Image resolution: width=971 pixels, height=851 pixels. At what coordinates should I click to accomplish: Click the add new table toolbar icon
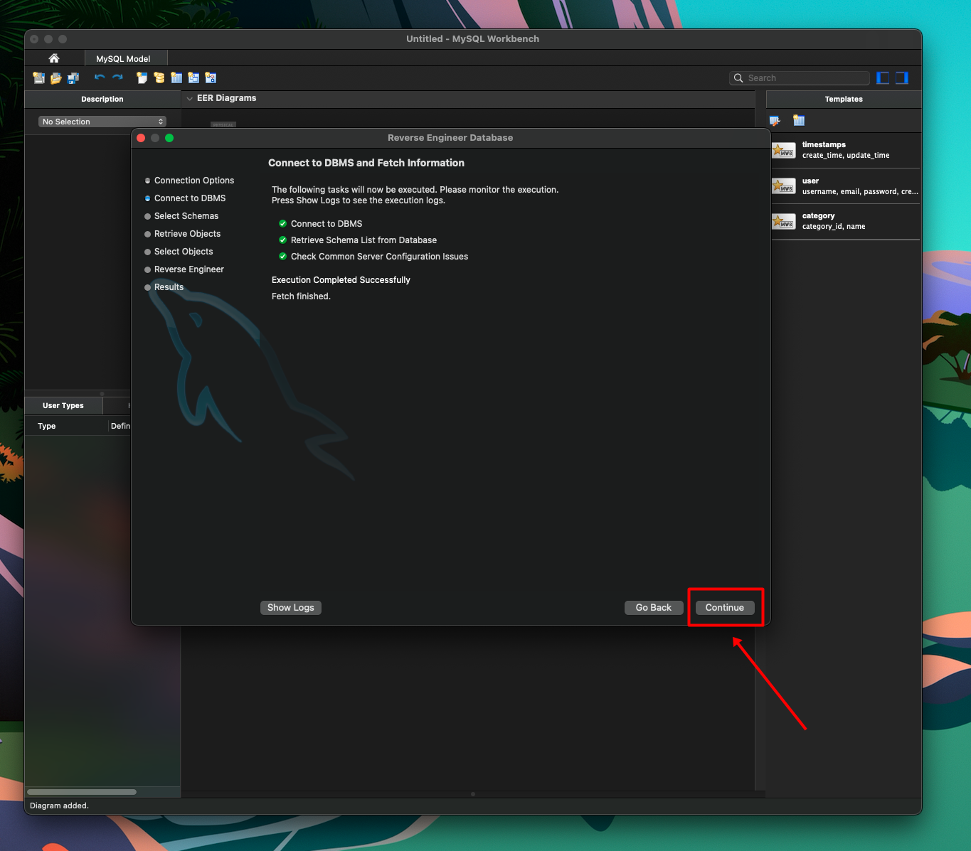point(176,77)
